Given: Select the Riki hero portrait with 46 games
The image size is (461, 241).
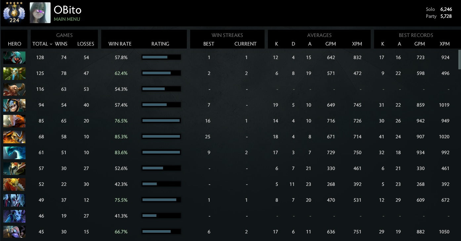Looking at the screenshot, I should pos(14,216).
